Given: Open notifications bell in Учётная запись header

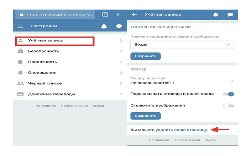Looking at the screenshot, I should pyautogui.click(x=215, y=15).
